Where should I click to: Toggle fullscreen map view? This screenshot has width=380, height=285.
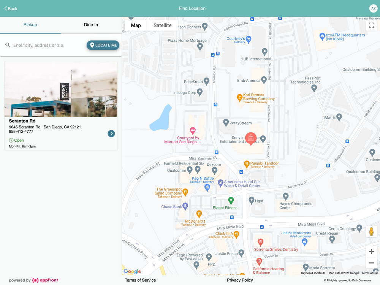(371, 25)
